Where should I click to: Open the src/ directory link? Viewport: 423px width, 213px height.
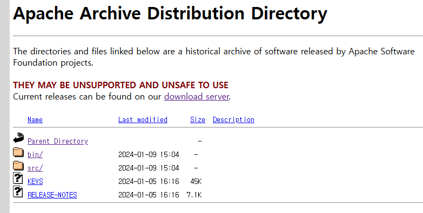coord(35,168)
